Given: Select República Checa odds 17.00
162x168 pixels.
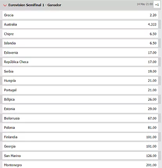Looking at the screenshot, I should pyautogui.click(x=80, y=62).
